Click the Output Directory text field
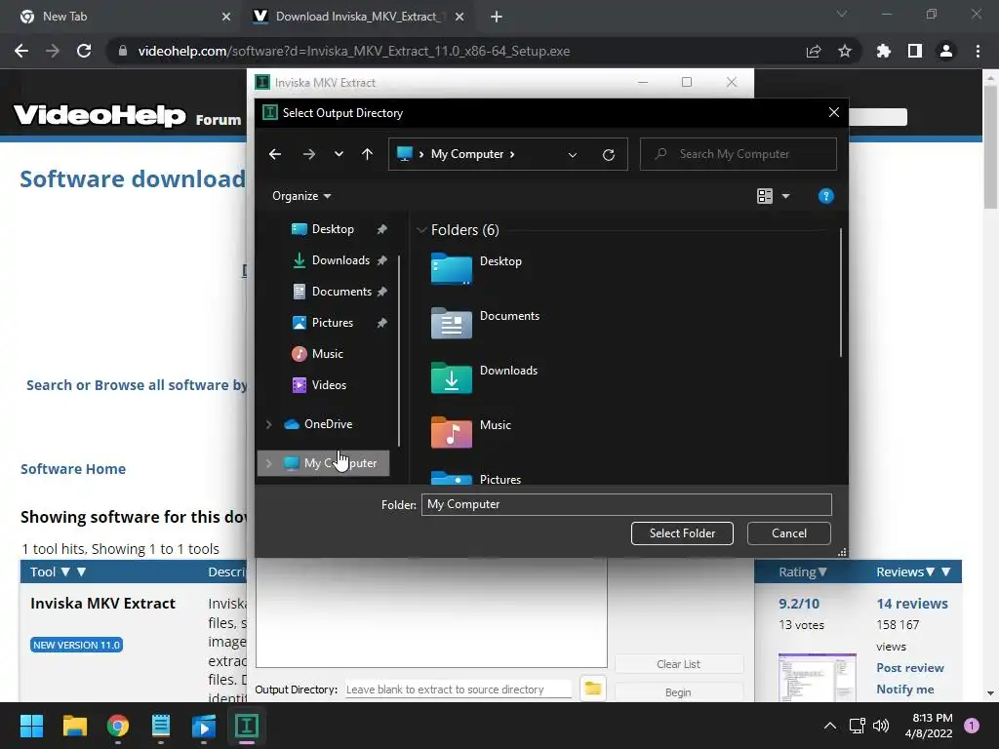The image size is (999, 749). (459, 690)
